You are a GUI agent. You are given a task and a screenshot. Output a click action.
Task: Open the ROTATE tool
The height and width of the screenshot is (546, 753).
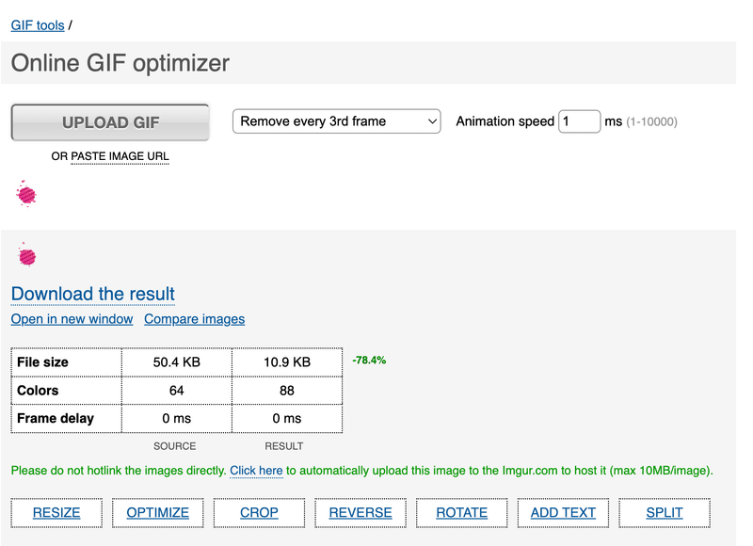click(462, 513)
